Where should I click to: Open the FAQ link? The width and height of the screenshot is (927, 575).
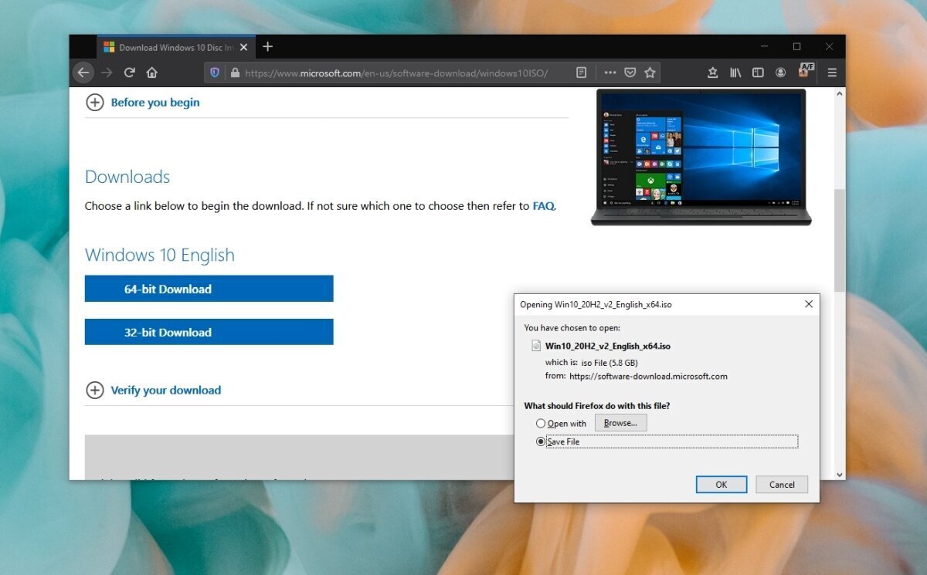click(543, 205)
